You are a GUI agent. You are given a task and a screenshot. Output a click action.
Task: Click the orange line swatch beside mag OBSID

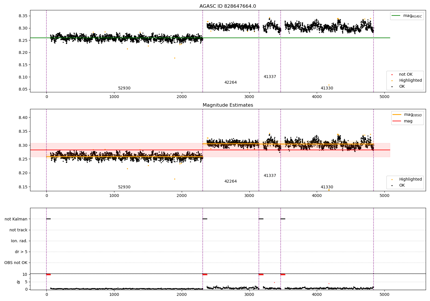397,115
